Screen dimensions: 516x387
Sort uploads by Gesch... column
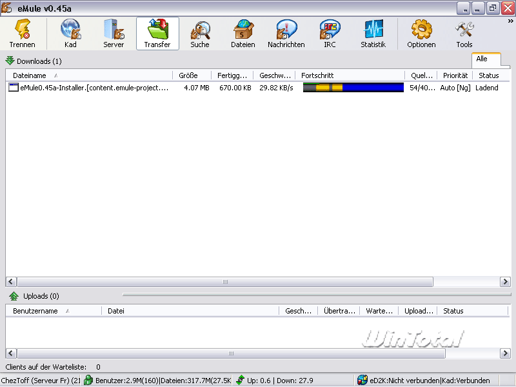[298, 311]
